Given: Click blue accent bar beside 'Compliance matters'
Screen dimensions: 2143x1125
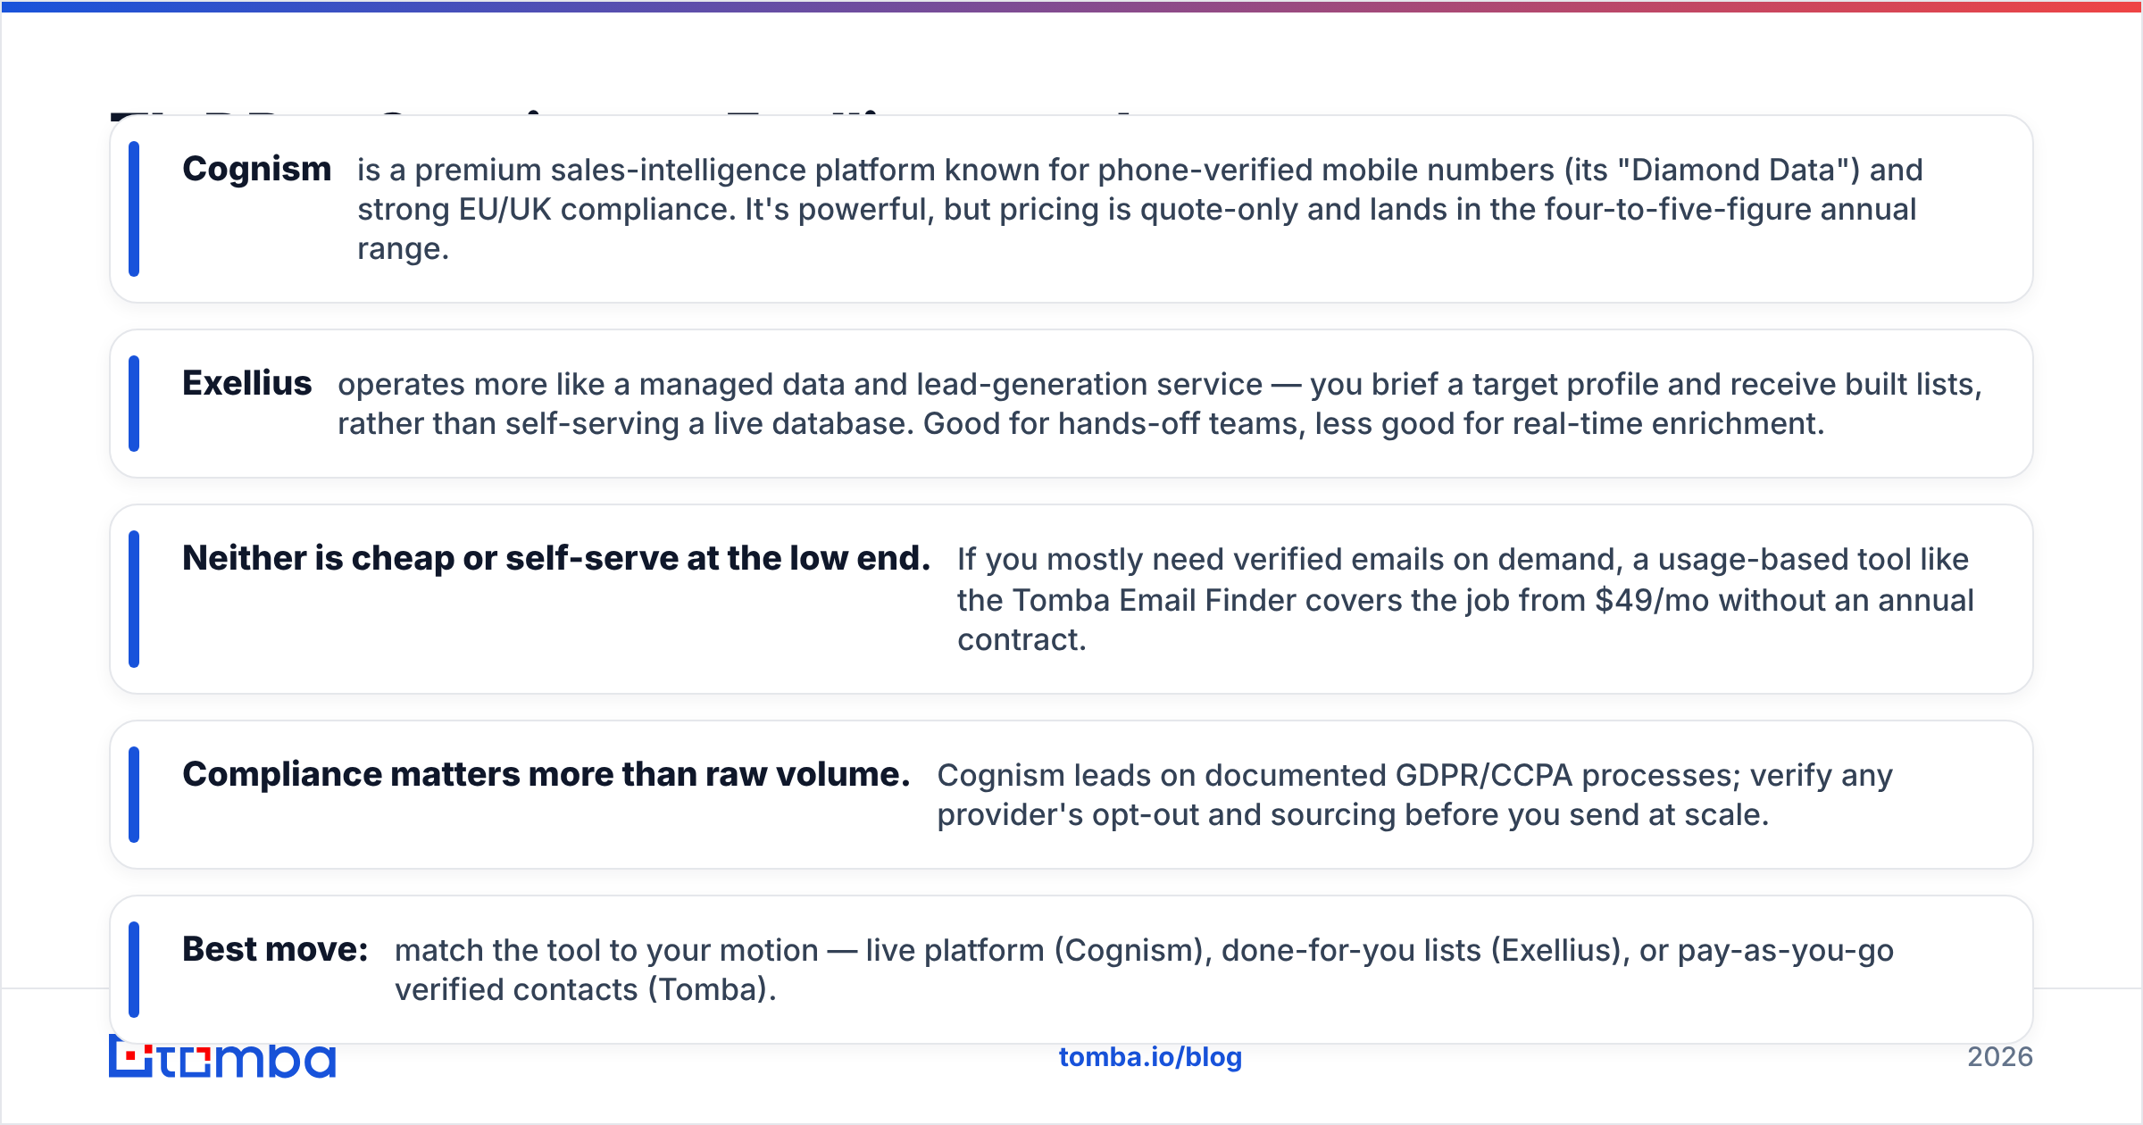Looking at the screenshot, I should click(x=134, y=795).
